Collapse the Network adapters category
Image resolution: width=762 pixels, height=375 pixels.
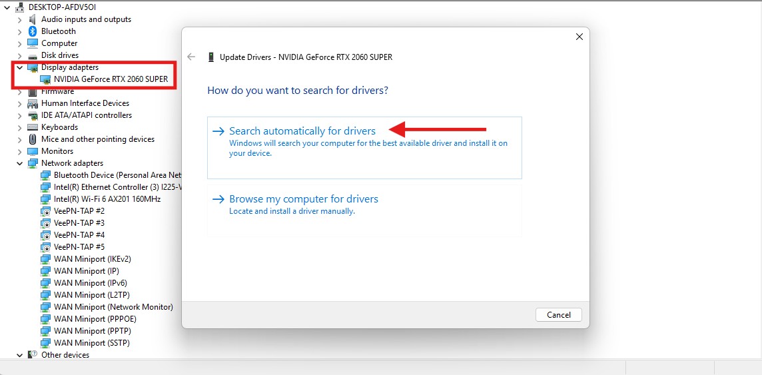20,163
